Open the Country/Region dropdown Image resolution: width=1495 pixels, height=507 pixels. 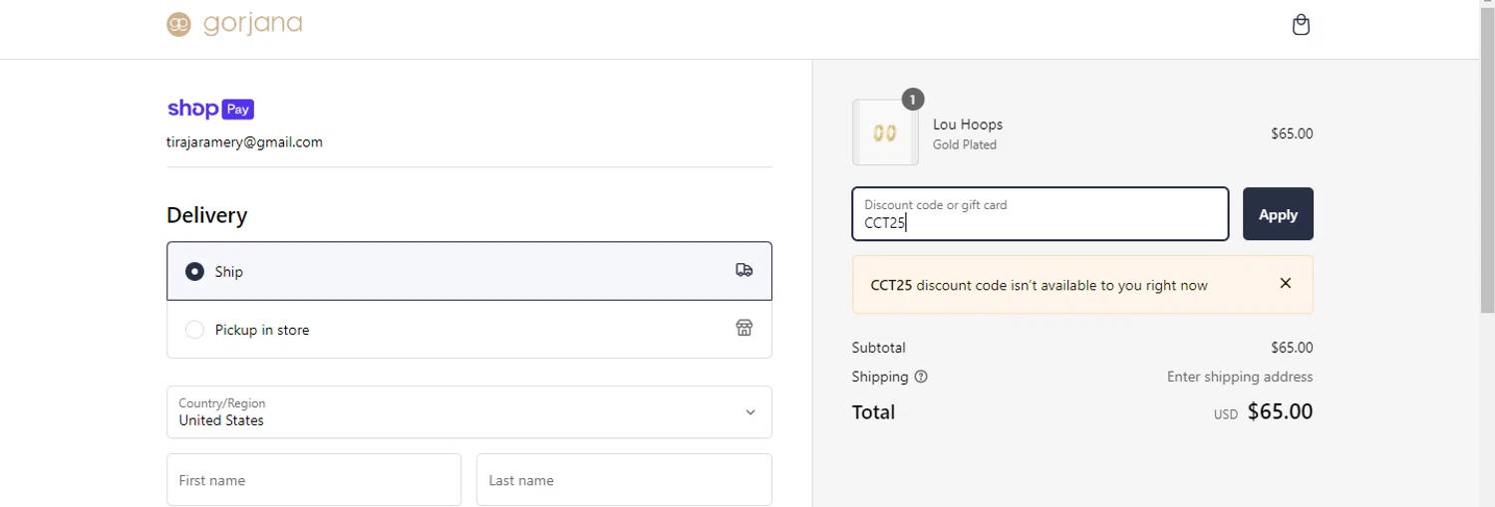coord(469,412)
